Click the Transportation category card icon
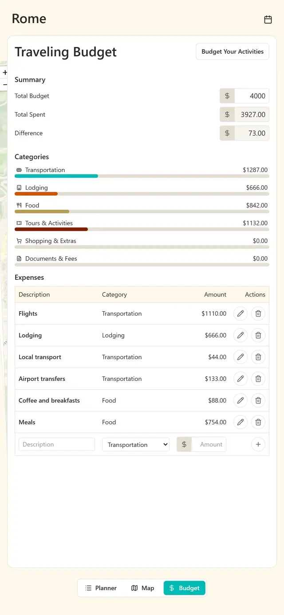This screenshot has height=615, width=284. pos(18,169)
